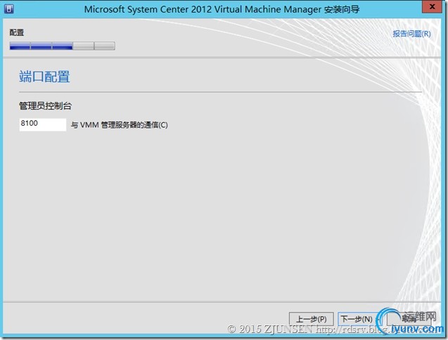The image size is (448, 340).
Task: Click the 与 VMM 管理服务器的通信(C) label
Action: point(119,125)
